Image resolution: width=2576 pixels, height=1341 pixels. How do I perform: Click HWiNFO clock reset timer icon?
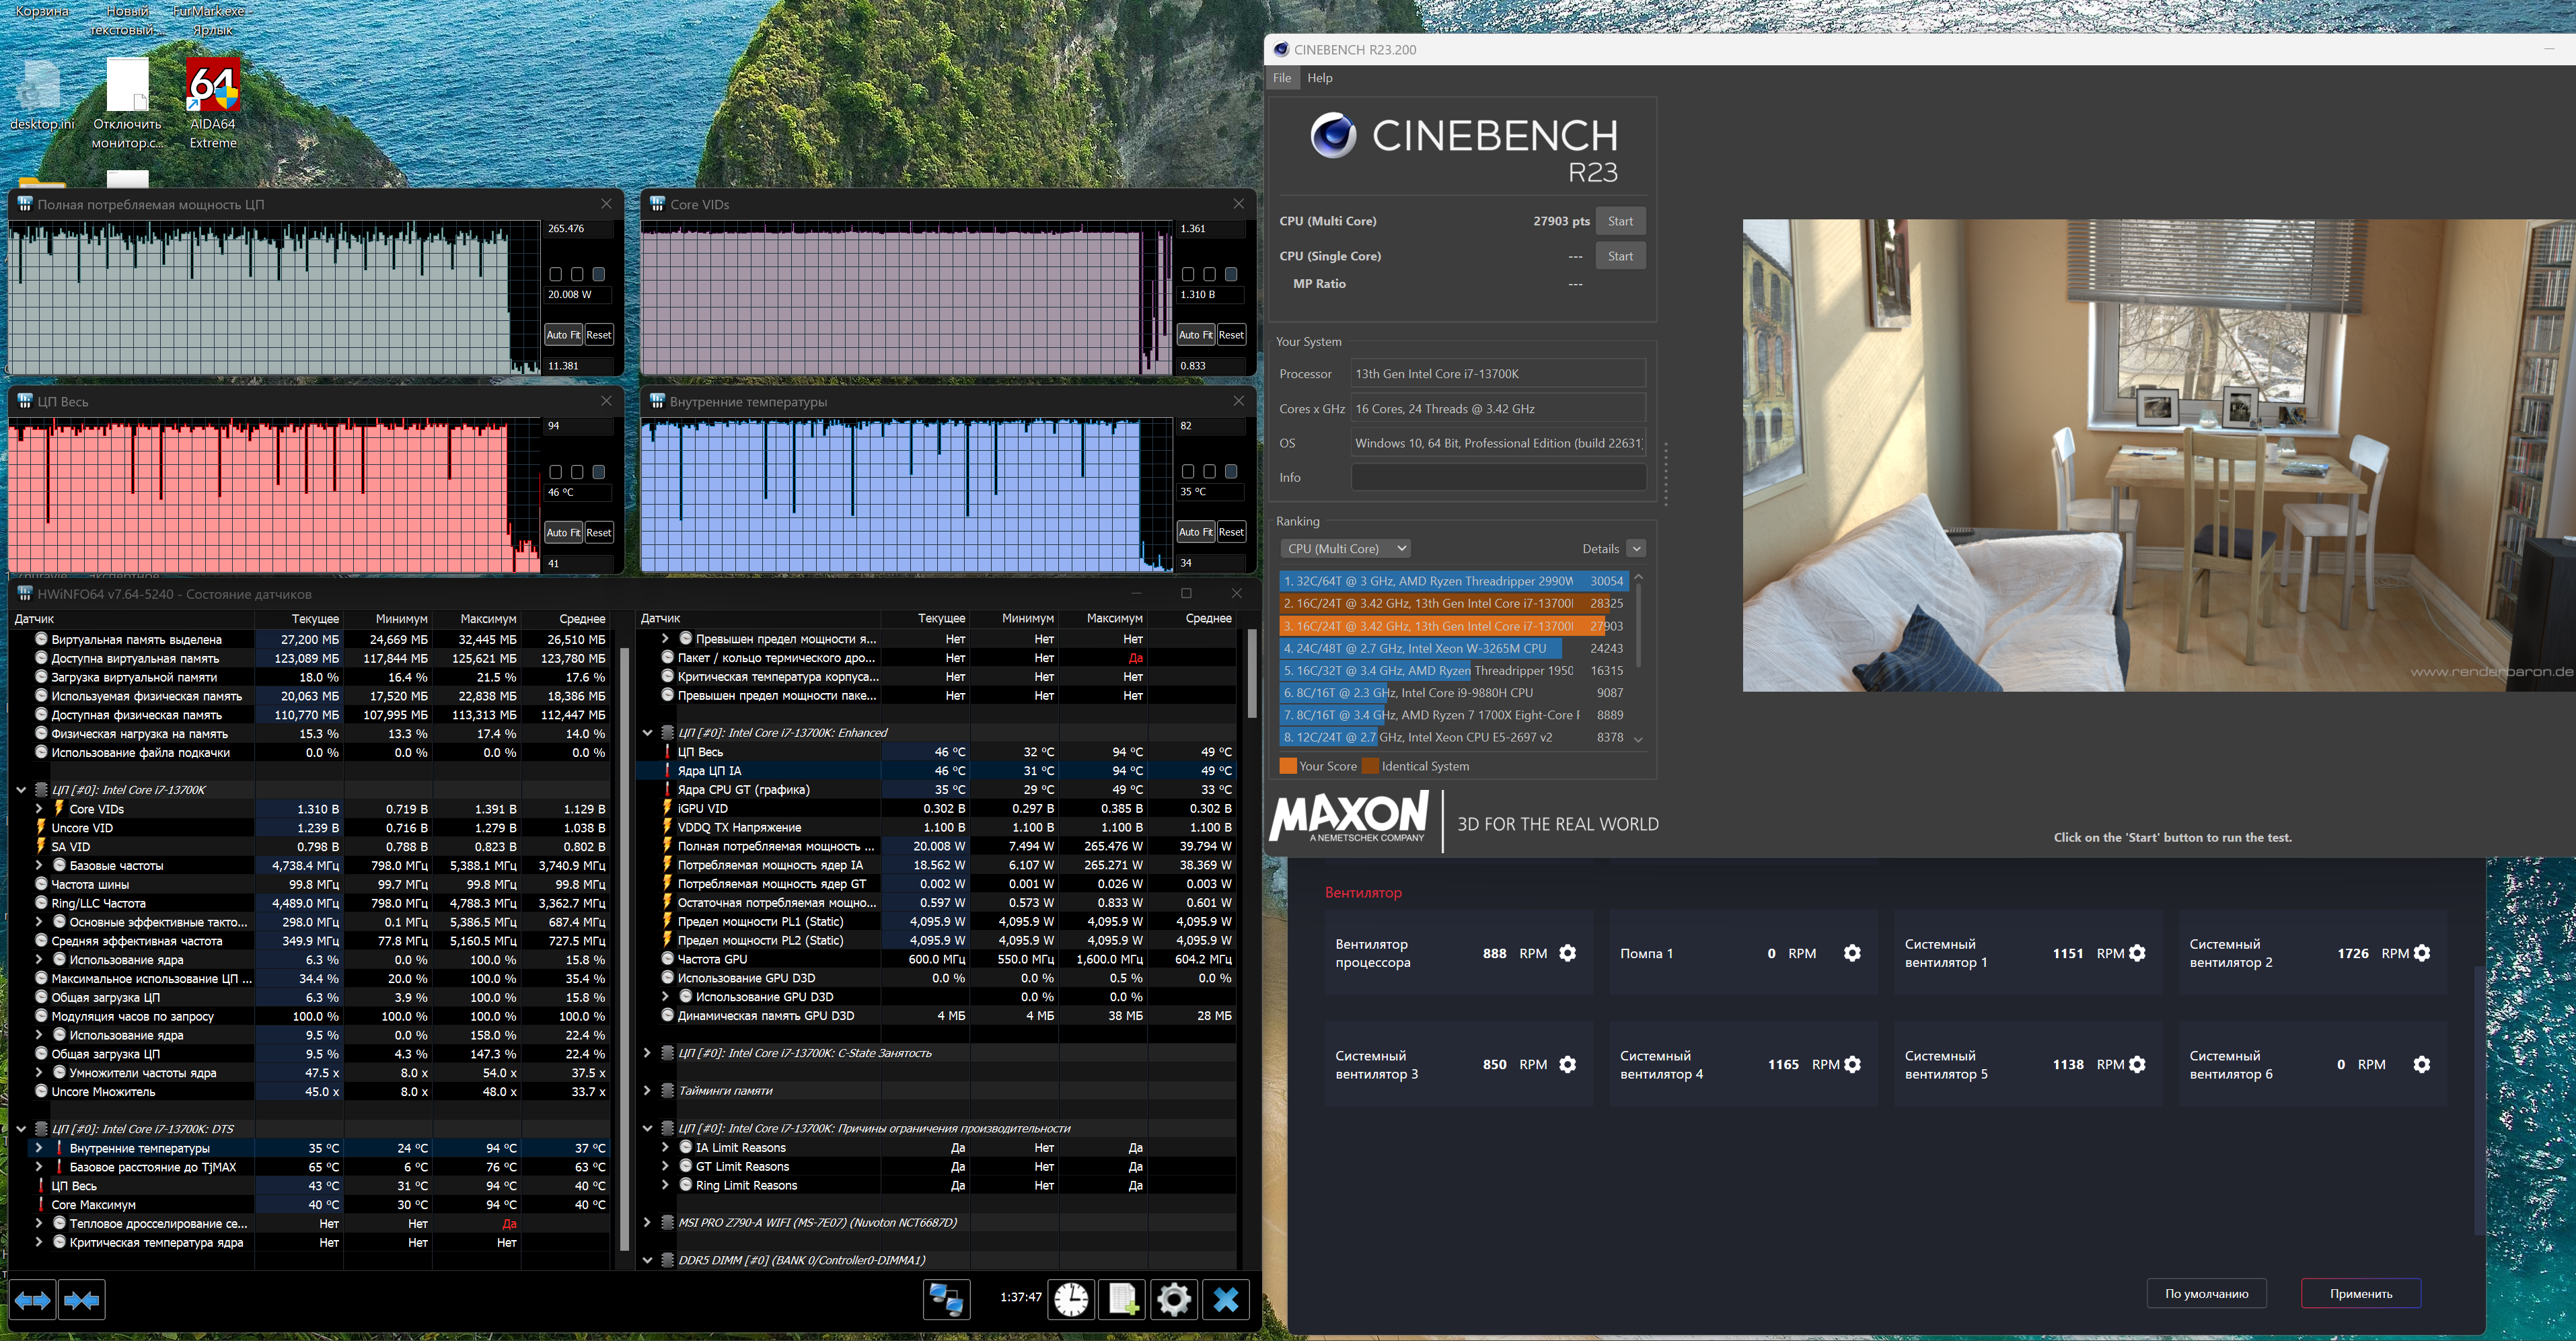click(1071, 1299)
